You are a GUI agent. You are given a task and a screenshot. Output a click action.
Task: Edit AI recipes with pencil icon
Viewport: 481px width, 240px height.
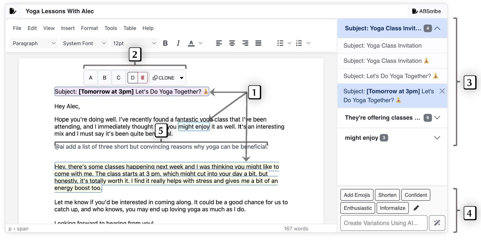[416, 208]
